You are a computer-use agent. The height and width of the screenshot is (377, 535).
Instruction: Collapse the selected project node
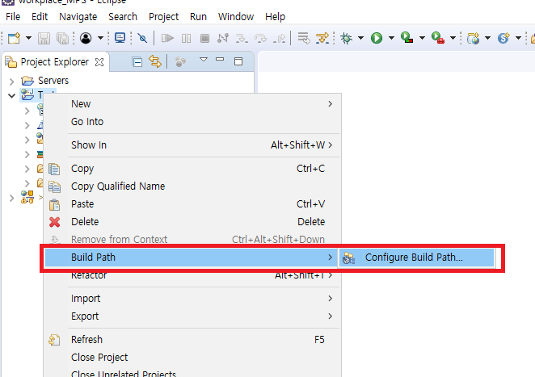[11, 96]
